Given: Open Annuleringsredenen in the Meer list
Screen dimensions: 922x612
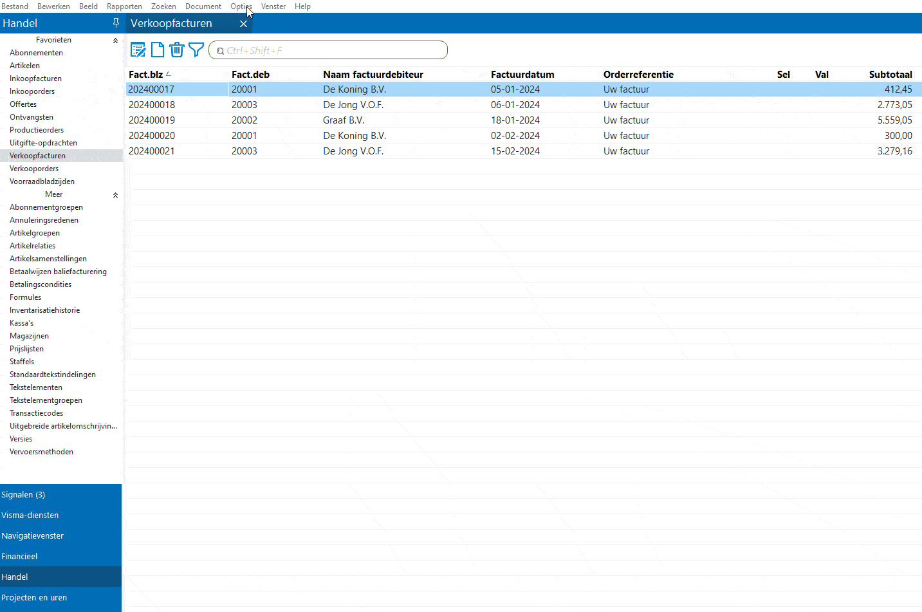Looking at the screenshot, I should (x=44, y=220).
